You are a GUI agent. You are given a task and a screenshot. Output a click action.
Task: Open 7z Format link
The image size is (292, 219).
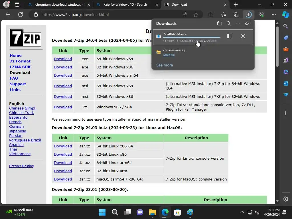point(20,61)
